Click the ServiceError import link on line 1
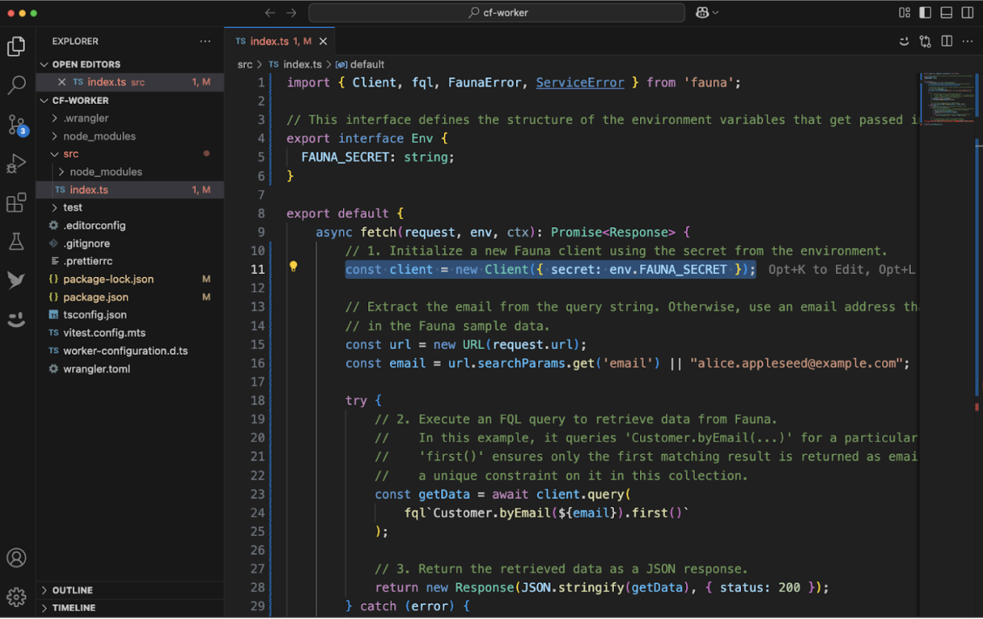Viewport: 983px width, 619px height. (x=580, y=82)
